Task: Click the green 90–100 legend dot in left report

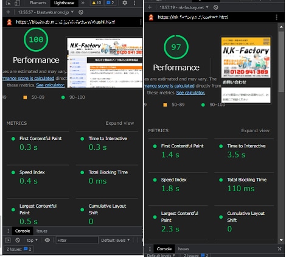Action: pos(63,97)
